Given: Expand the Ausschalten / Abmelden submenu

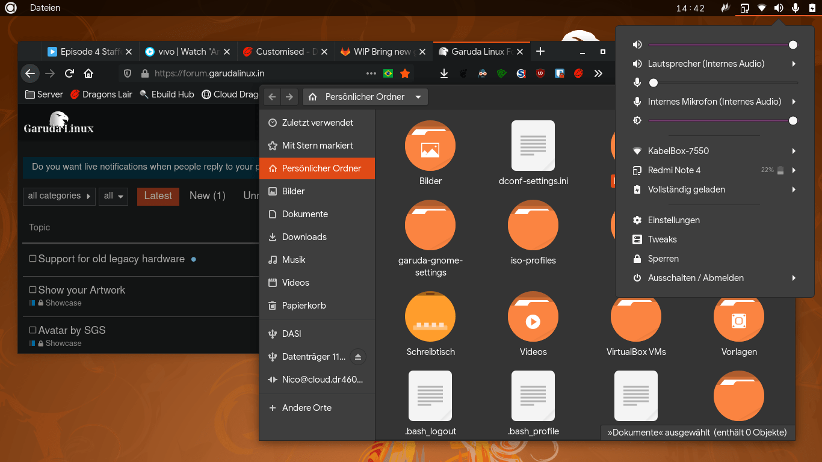Looking at the screenshot, I should 794,278.
